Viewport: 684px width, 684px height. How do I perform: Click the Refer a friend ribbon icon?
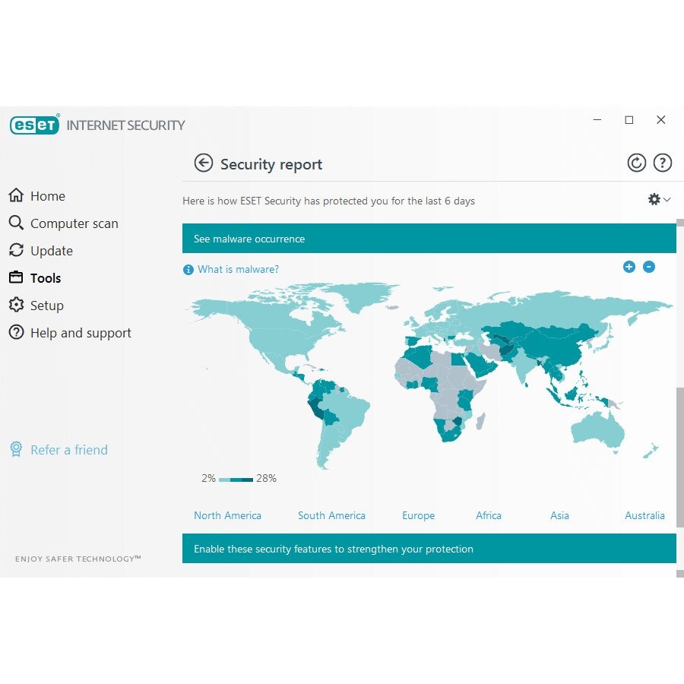[x=16, y=449]
